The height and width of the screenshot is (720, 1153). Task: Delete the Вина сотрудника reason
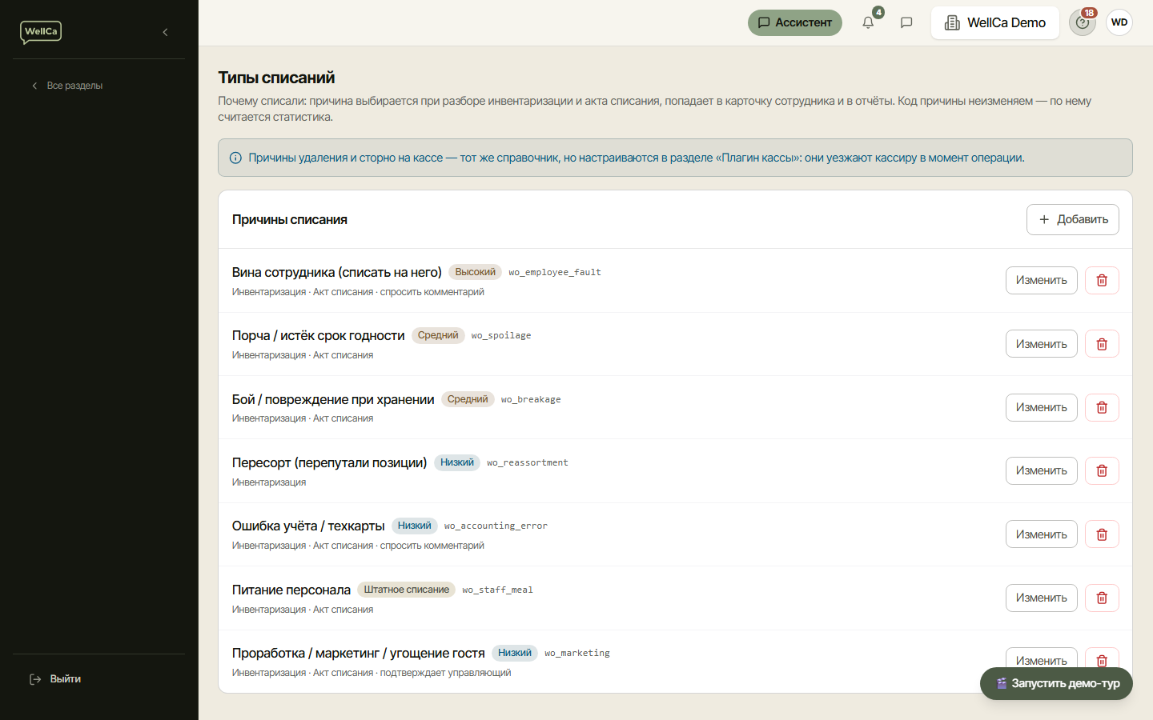pos(1102,280)
